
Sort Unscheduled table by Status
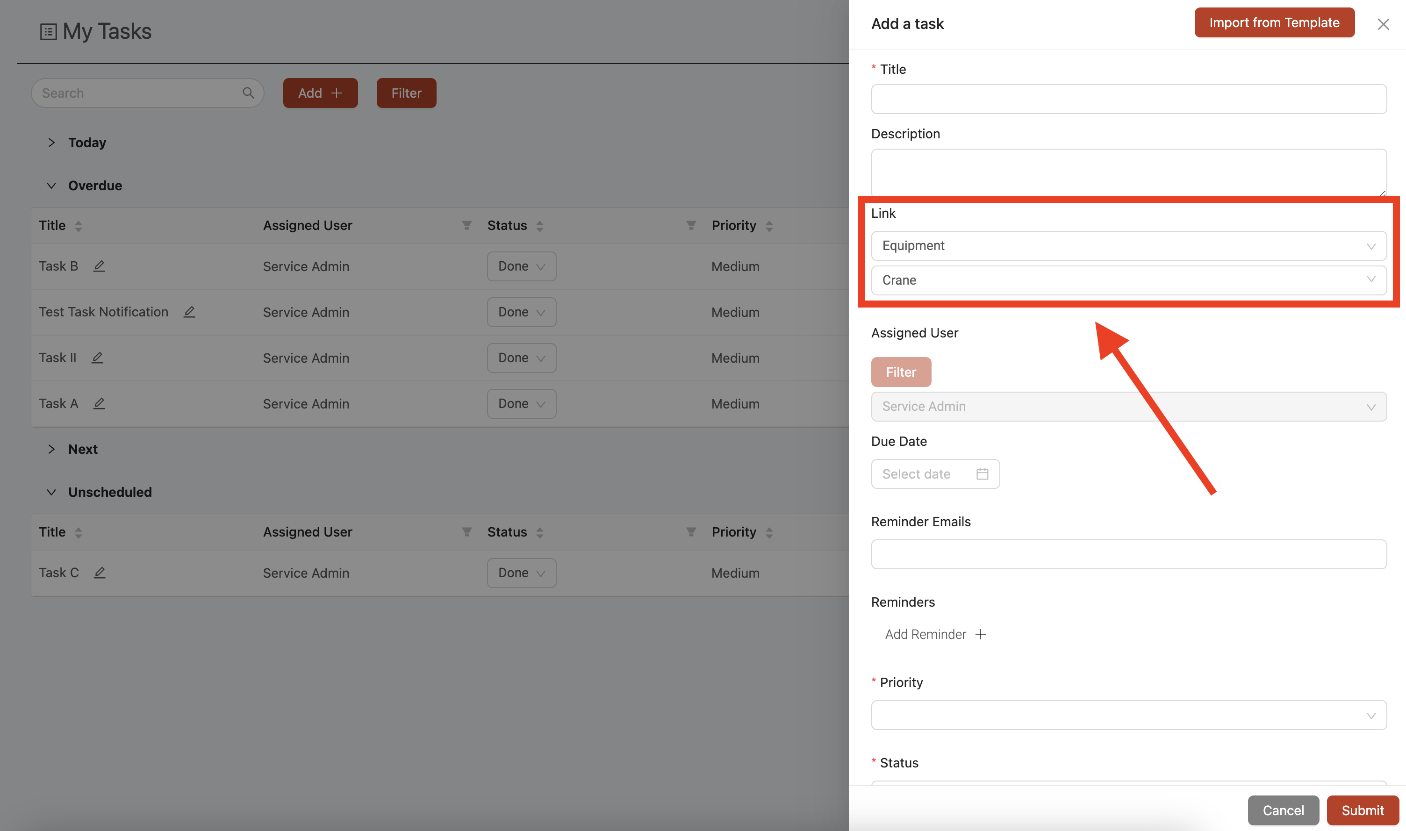(540, 532)
